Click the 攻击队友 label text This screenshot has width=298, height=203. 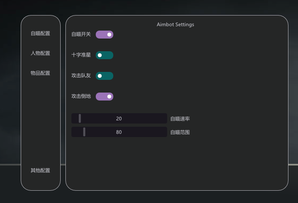(x=81, y=75)
